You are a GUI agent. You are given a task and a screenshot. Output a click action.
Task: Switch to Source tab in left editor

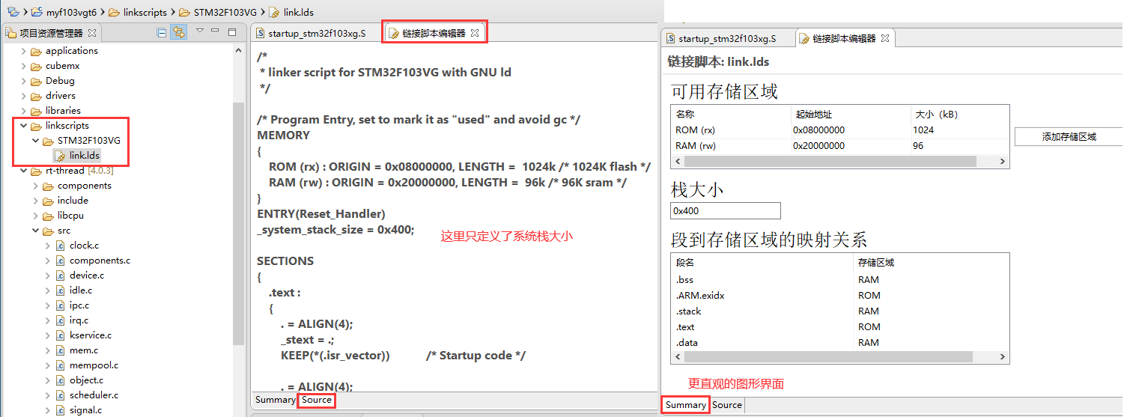click(317, 400)
